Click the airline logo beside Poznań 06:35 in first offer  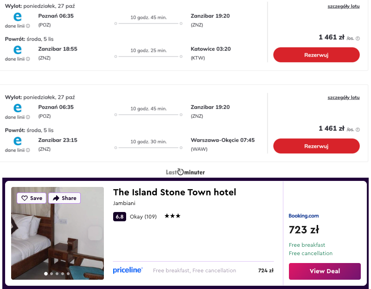(18, 17)
